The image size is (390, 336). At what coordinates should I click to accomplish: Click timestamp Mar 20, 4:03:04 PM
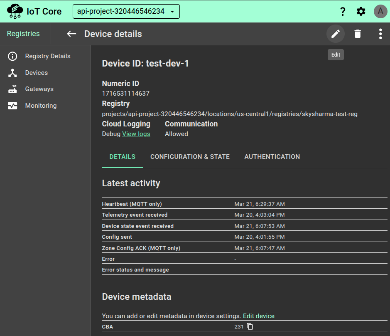[260, 215]
